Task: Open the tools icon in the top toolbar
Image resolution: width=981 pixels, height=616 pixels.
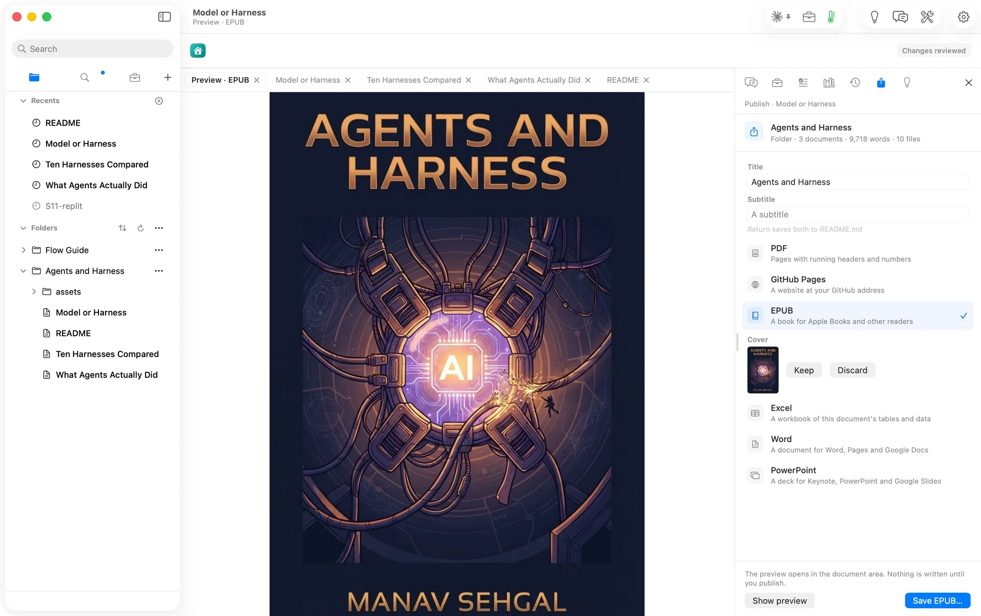Action: point(927,17)
